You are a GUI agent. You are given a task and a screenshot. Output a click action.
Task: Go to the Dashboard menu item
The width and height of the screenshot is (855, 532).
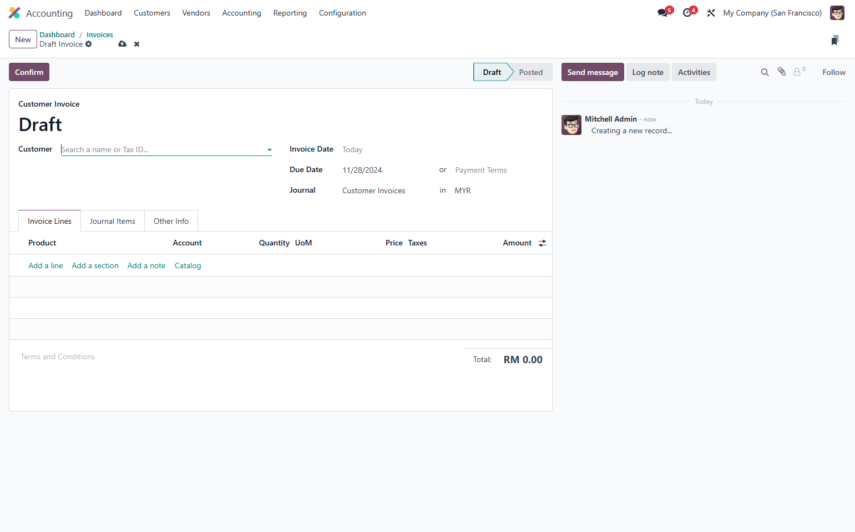103,13
